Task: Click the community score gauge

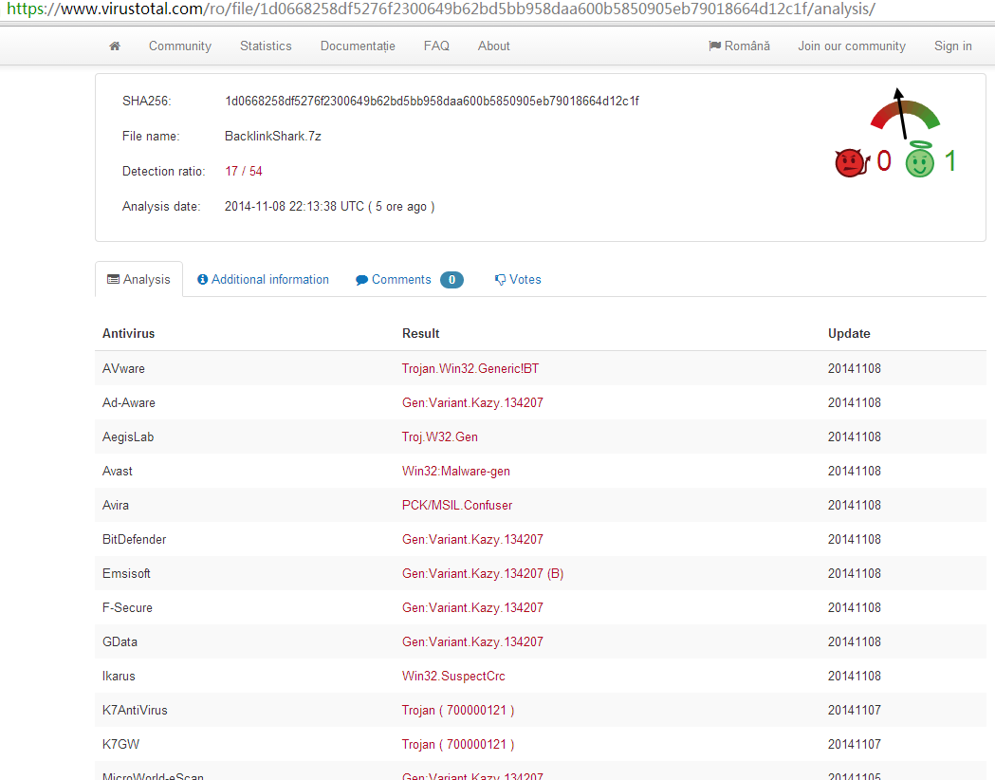Action: click(x=905, y=114)
